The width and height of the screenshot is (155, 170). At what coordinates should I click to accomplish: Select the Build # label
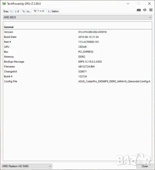8,76
